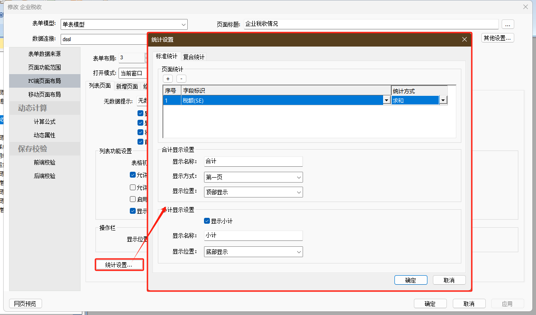Viewport: 536px width, 315px height.
Task: Click the 网页预览 button
Action: (x=25, y=304)
